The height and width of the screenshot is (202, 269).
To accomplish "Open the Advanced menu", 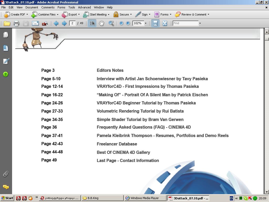I will tap(84, 7).
